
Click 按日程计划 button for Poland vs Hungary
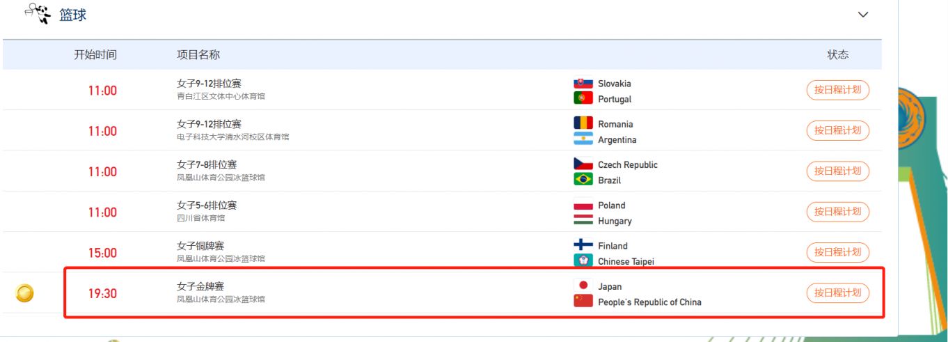[838, 212]
